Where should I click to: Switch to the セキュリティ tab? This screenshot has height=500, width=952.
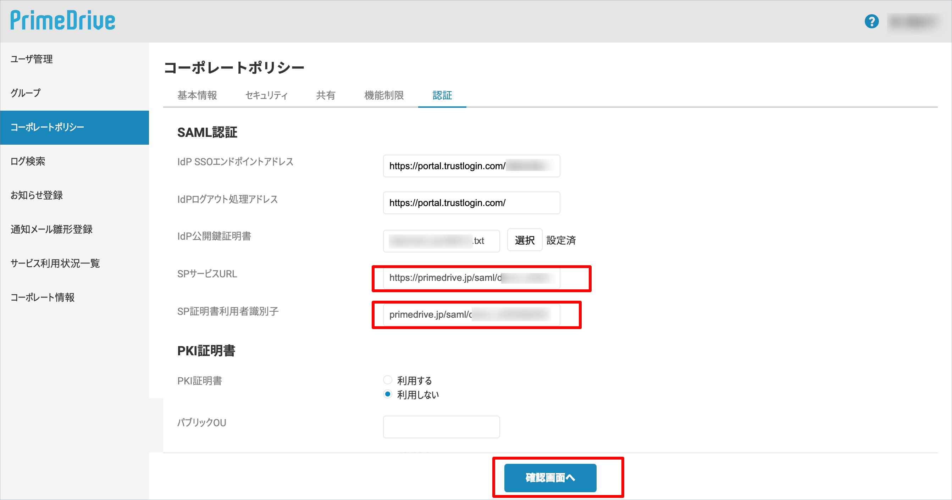click(x=266, y=95)
